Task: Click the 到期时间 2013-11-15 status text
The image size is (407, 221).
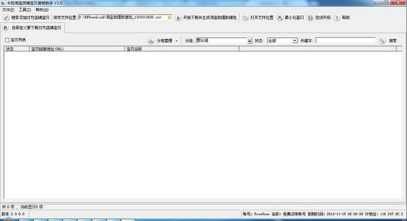Action: point(335,214)
